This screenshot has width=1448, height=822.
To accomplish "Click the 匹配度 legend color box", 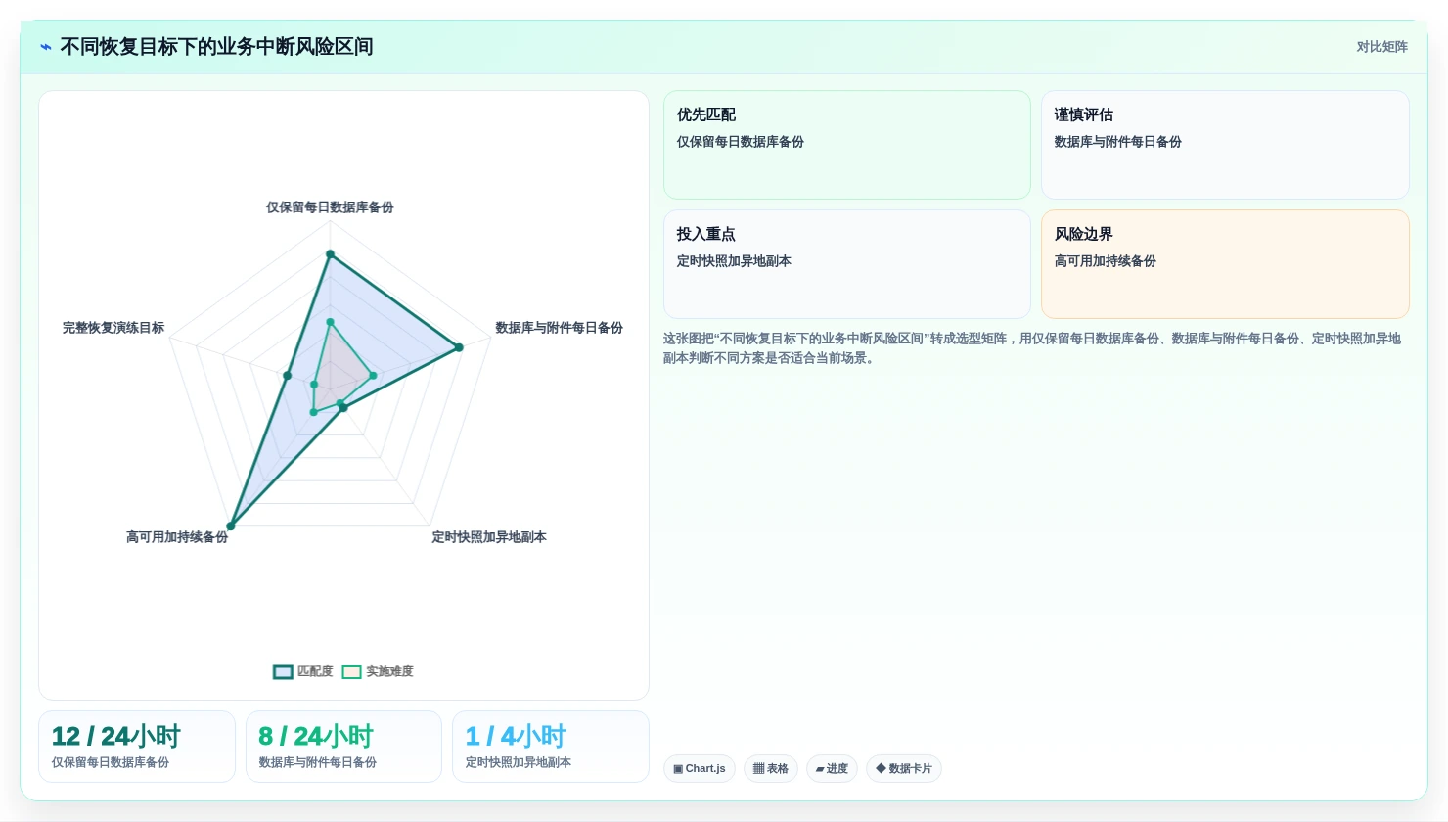I will pyautogui.click(x=283, y=672).
